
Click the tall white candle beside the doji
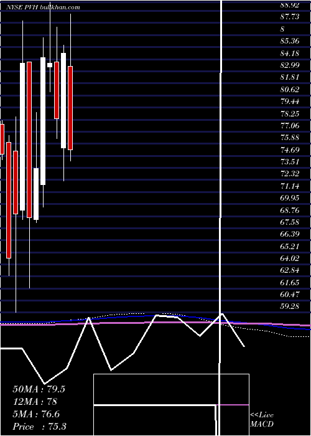point(43,121)
